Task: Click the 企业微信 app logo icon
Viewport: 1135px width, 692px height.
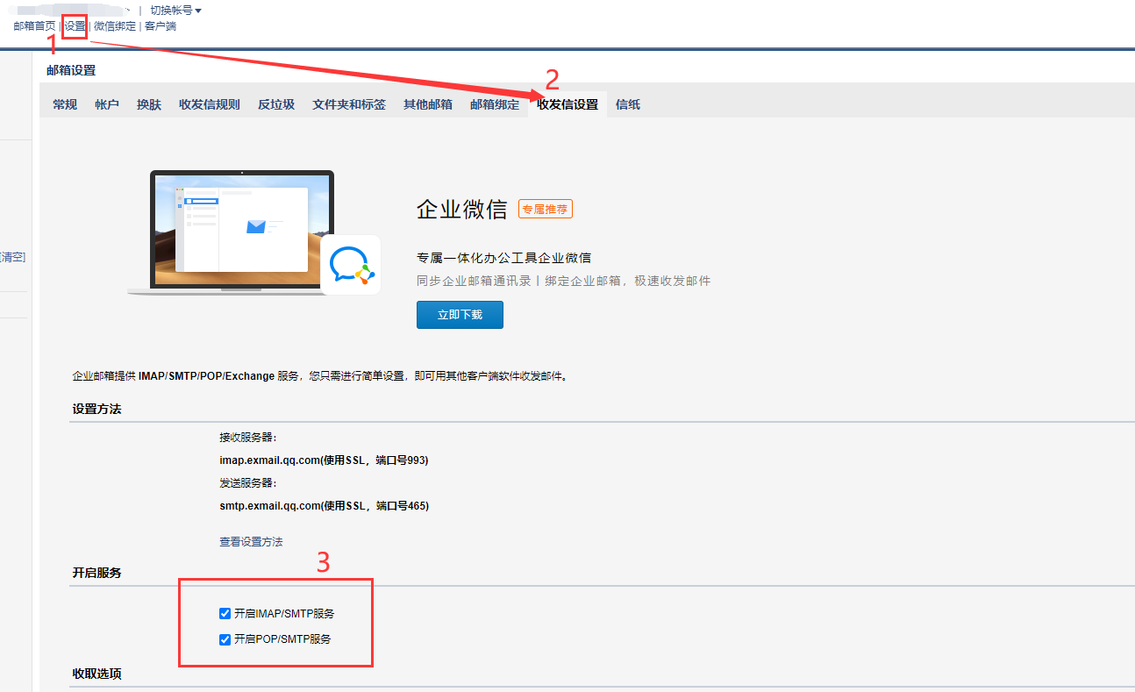Action: pos(351,264)
